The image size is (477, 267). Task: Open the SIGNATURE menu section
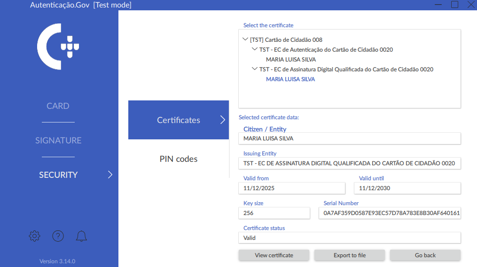pyautogui.click(x=58, y=140)
